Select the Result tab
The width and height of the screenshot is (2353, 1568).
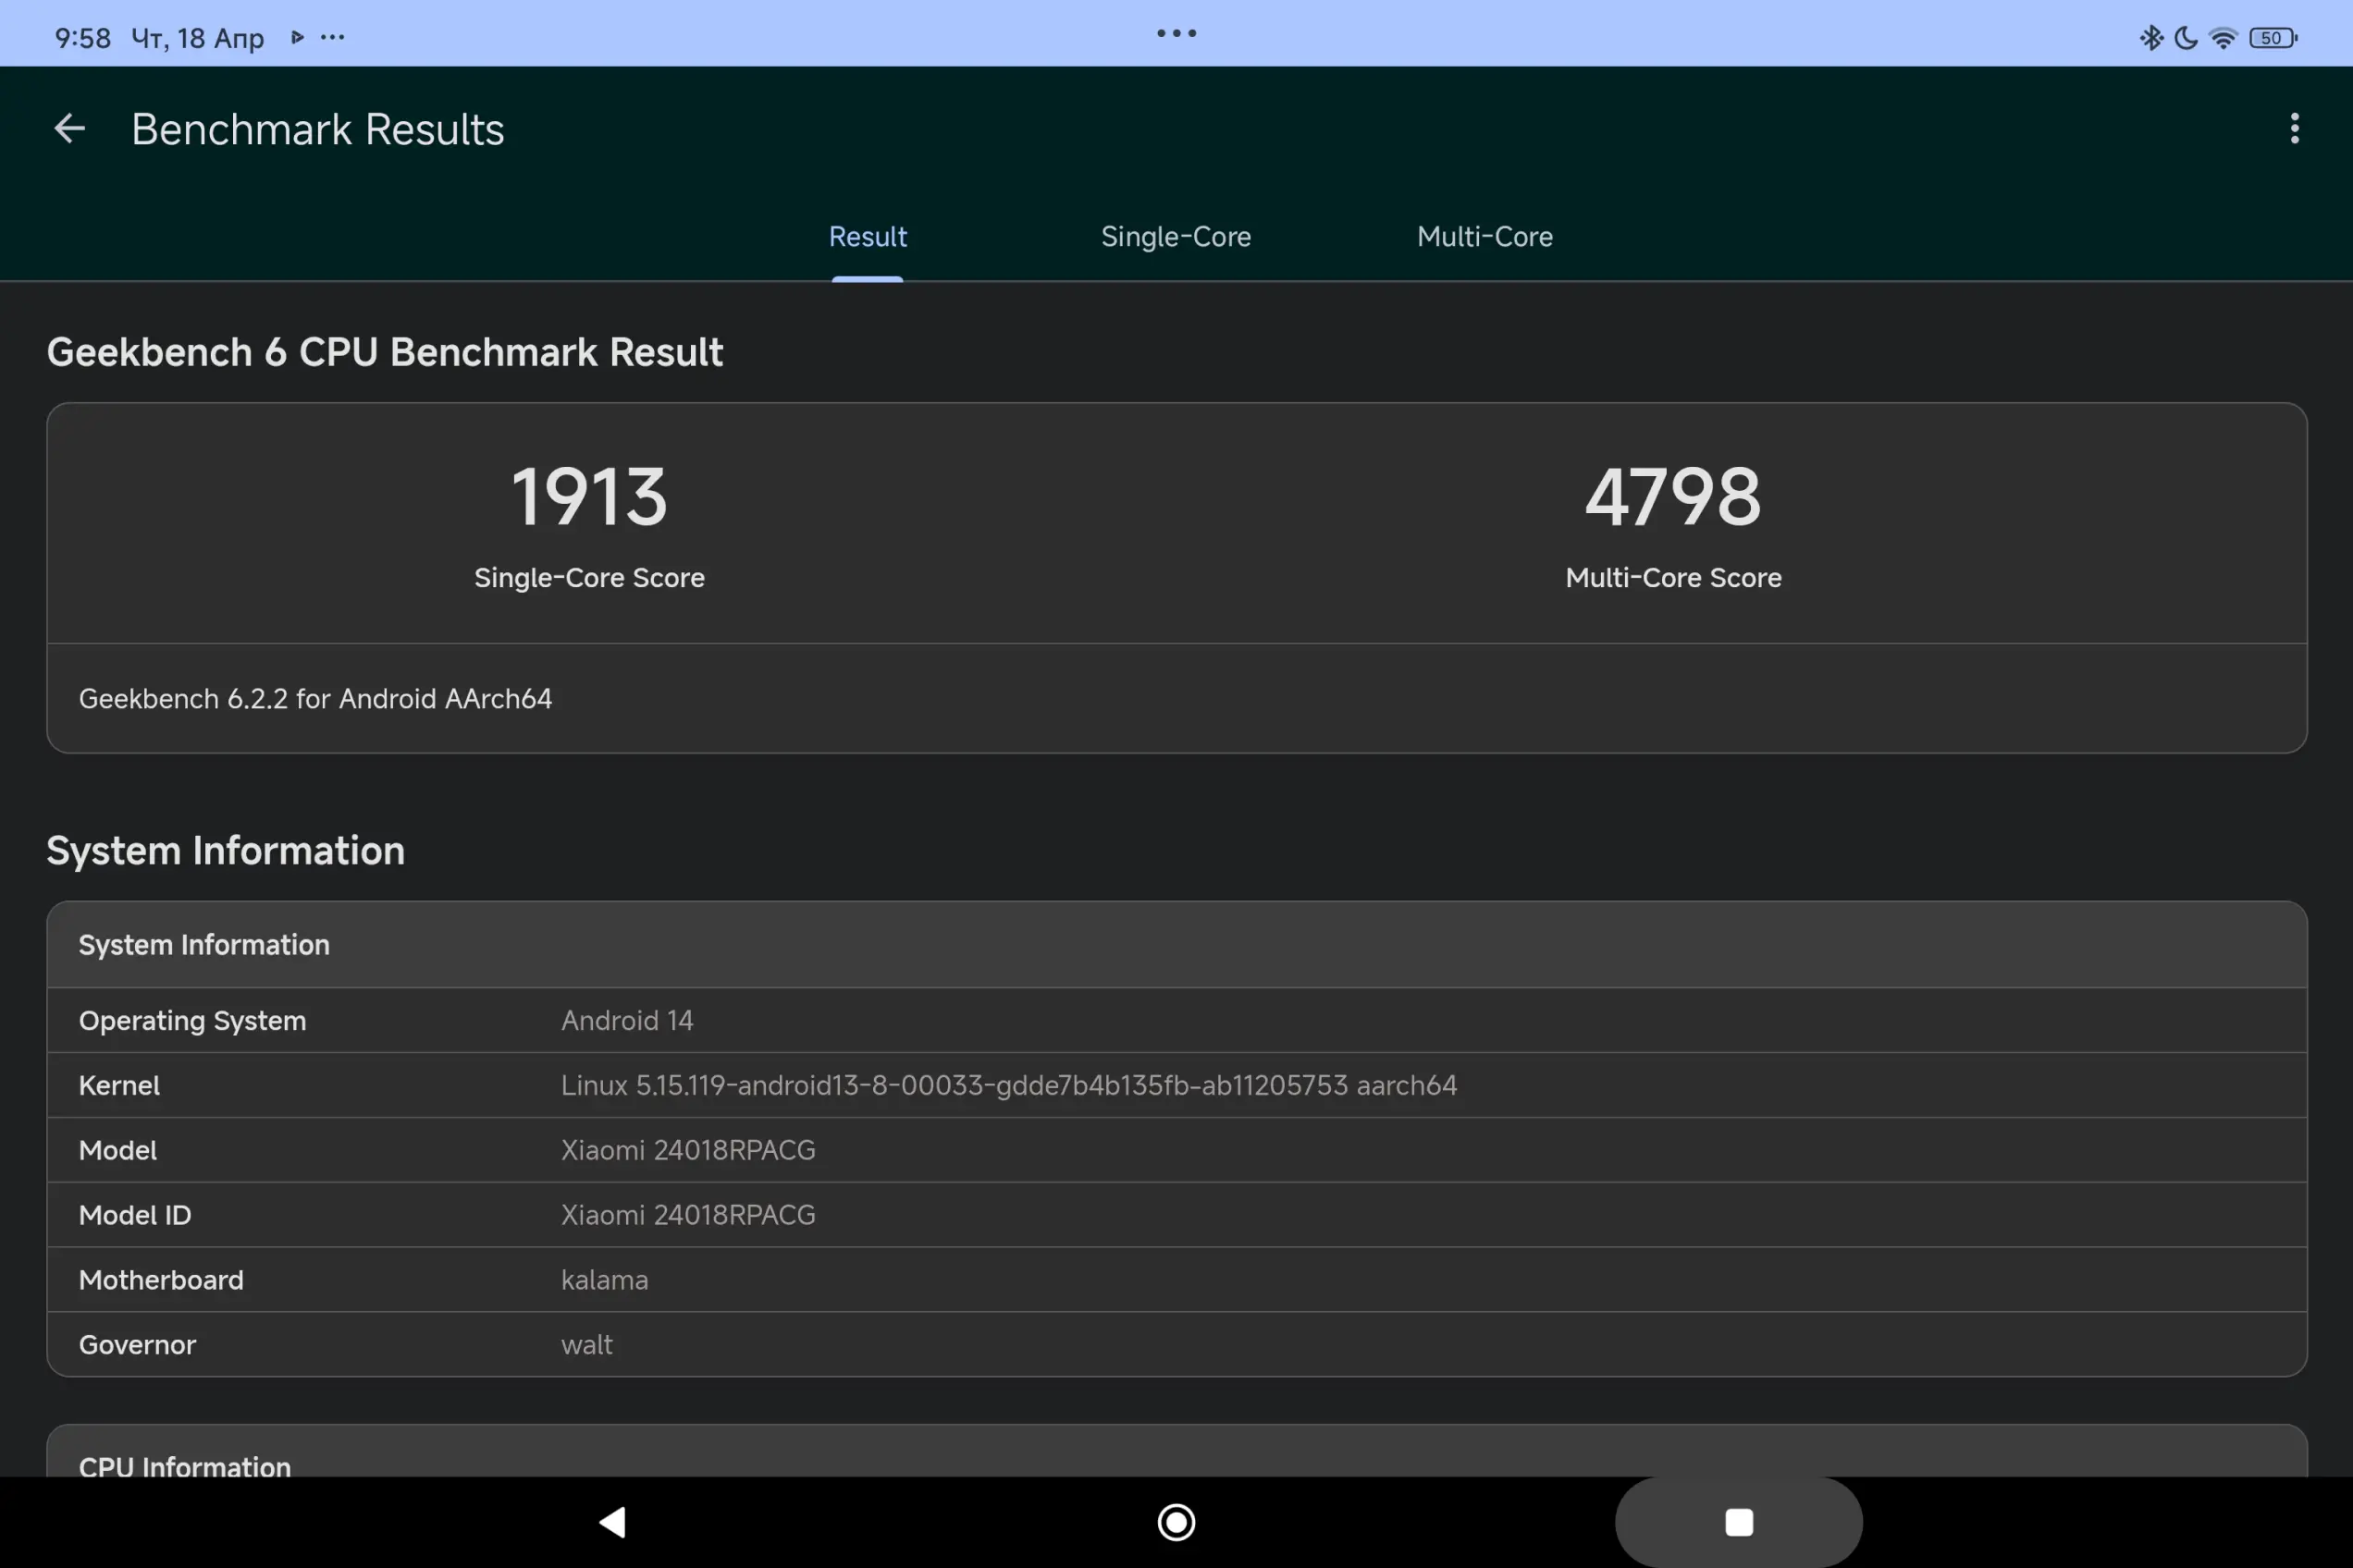click(x=868, y=237)
